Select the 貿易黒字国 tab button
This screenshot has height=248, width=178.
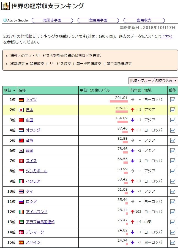(x=98, y=20)
